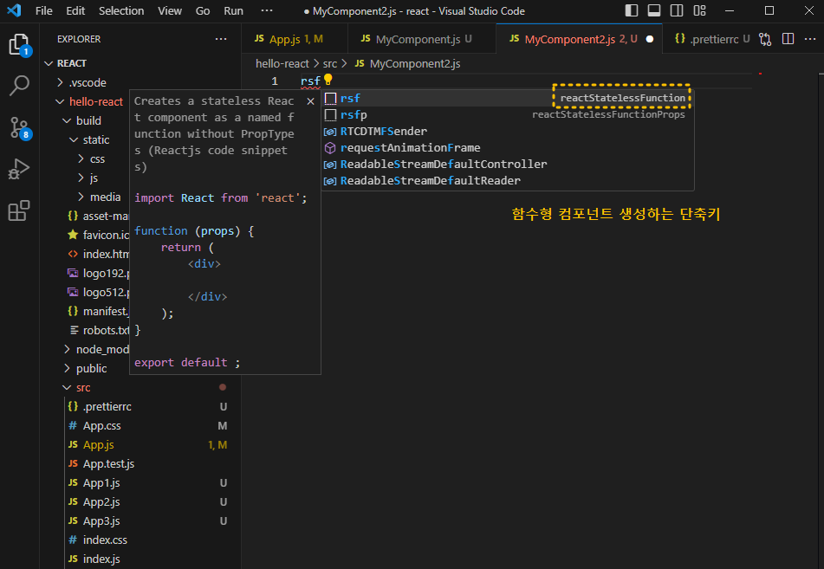Collapse the REACT workspace section

(x=142, y=63)
